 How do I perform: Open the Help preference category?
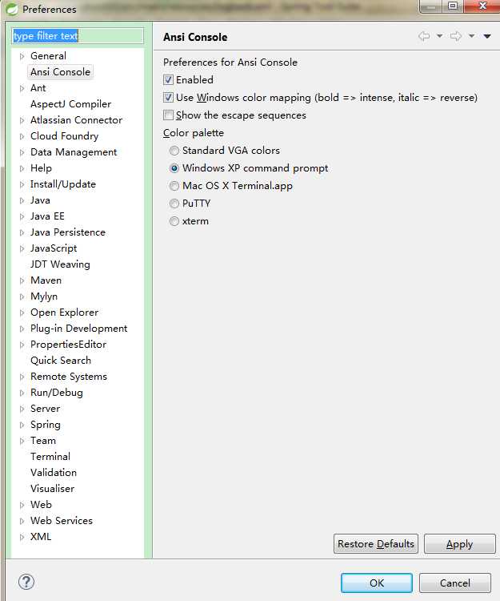pos(41,168)
